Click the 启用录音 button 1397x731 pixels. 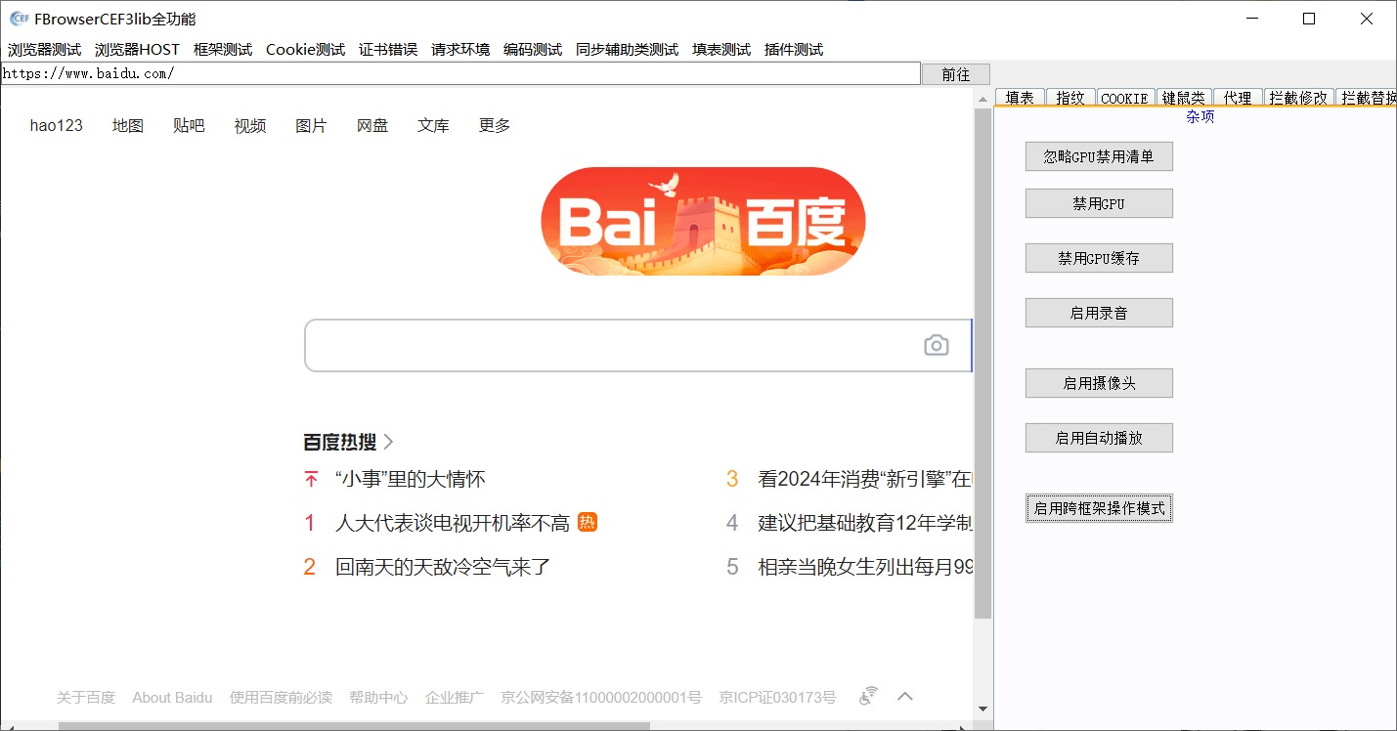[x=1099, y=313]
